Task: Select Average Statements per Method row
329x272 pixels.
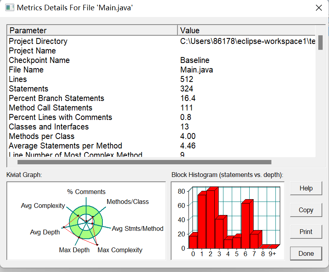Action: click(162, 146)
